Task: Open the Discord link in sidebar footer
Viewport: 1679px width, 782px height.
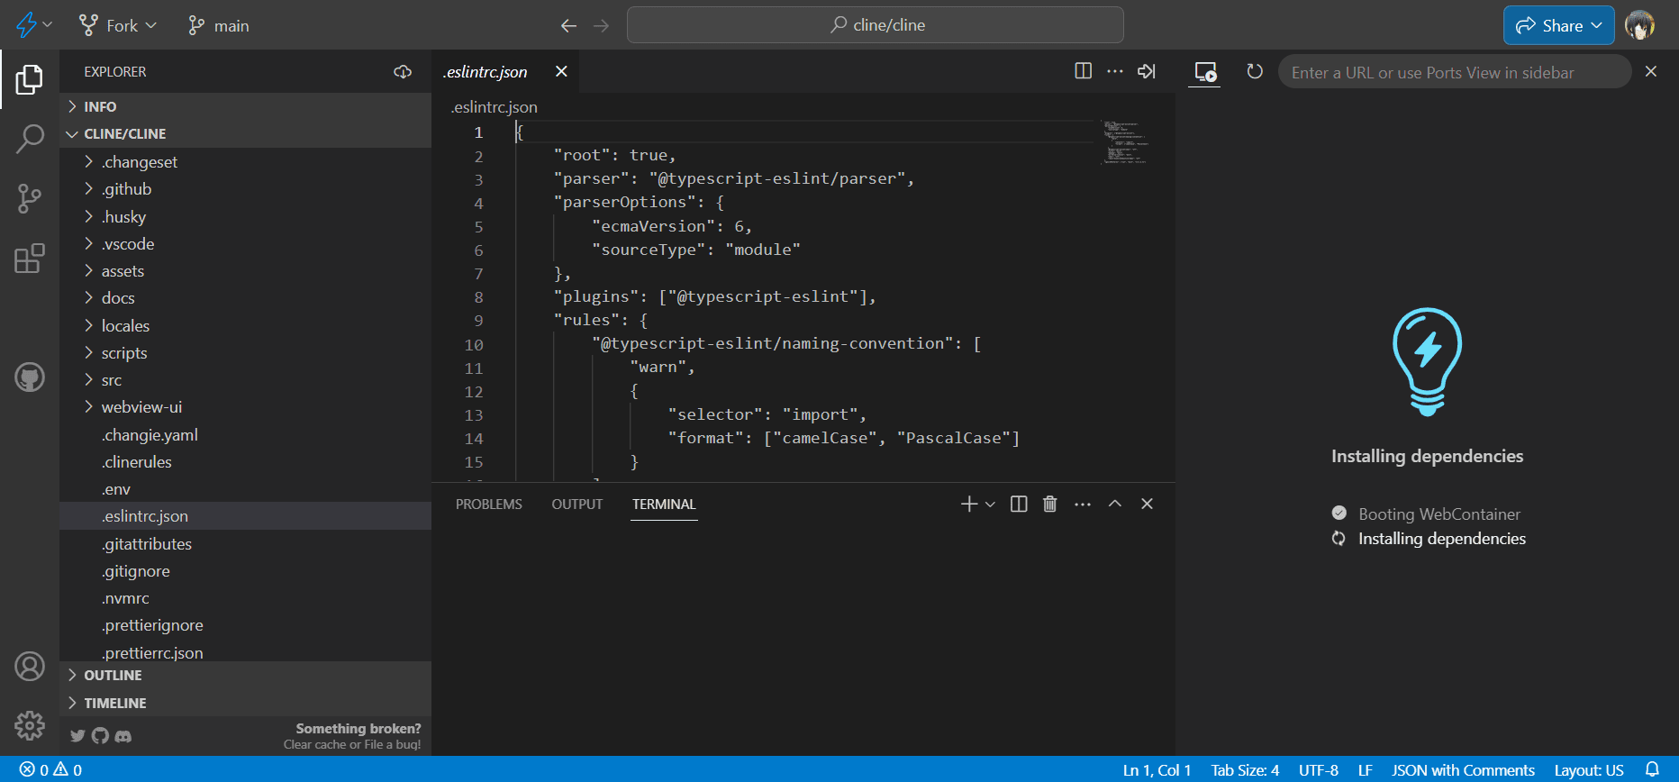Action: point(123,736)
